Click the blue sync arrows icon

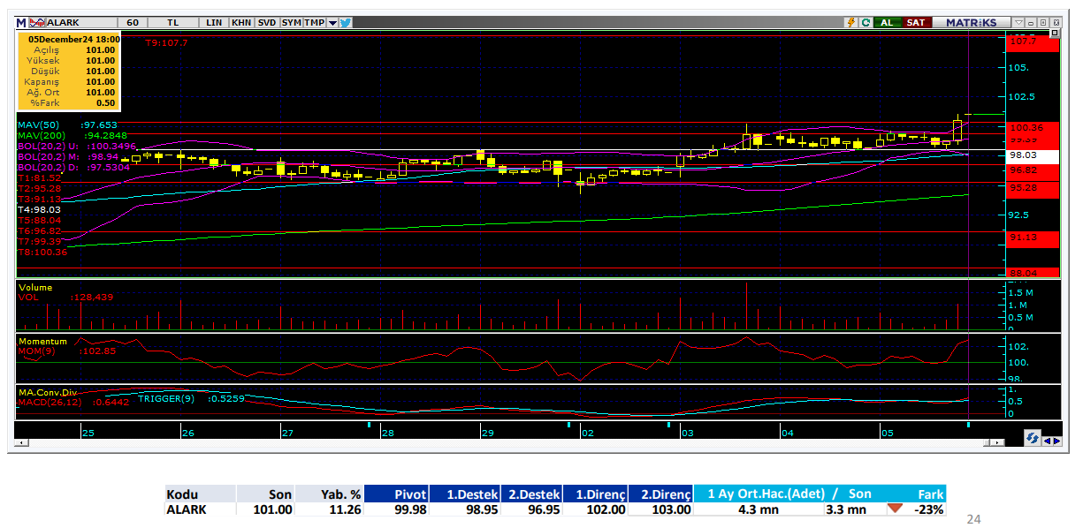coord(1032,439)
